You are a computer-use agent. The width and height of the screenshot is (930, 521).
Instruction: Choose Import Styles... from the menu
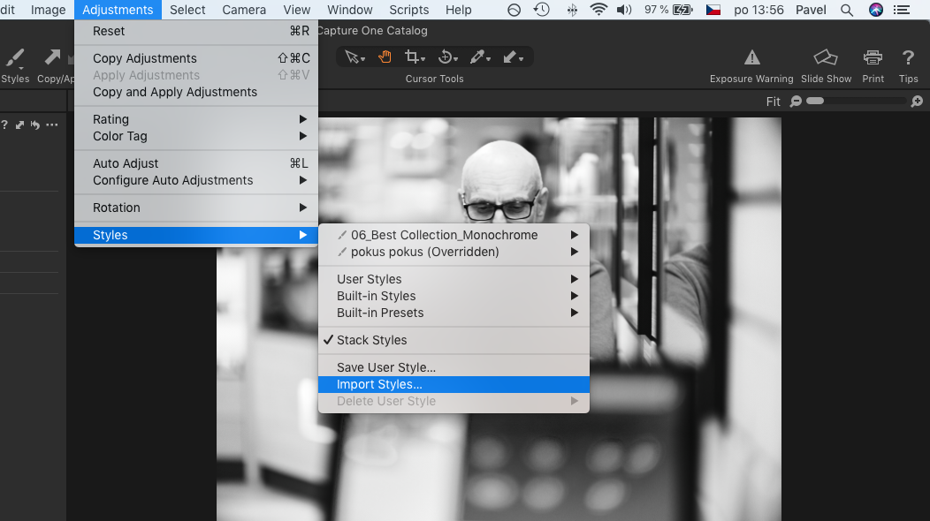pos(379,384)
